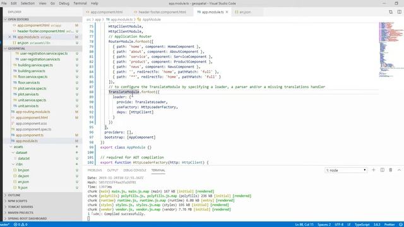Collapse the GEOSPATIAL folder section
The image size is (404, 227).
tap(43, 49)
